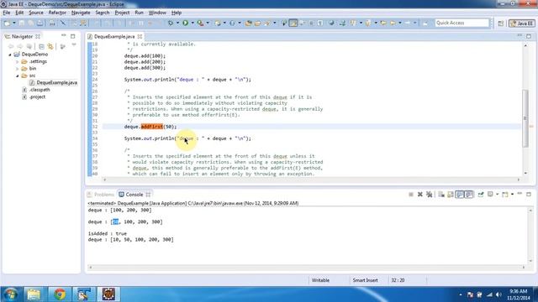Expand the bin folder
This screenshot has height=302, width=538.
coord(17,69)
